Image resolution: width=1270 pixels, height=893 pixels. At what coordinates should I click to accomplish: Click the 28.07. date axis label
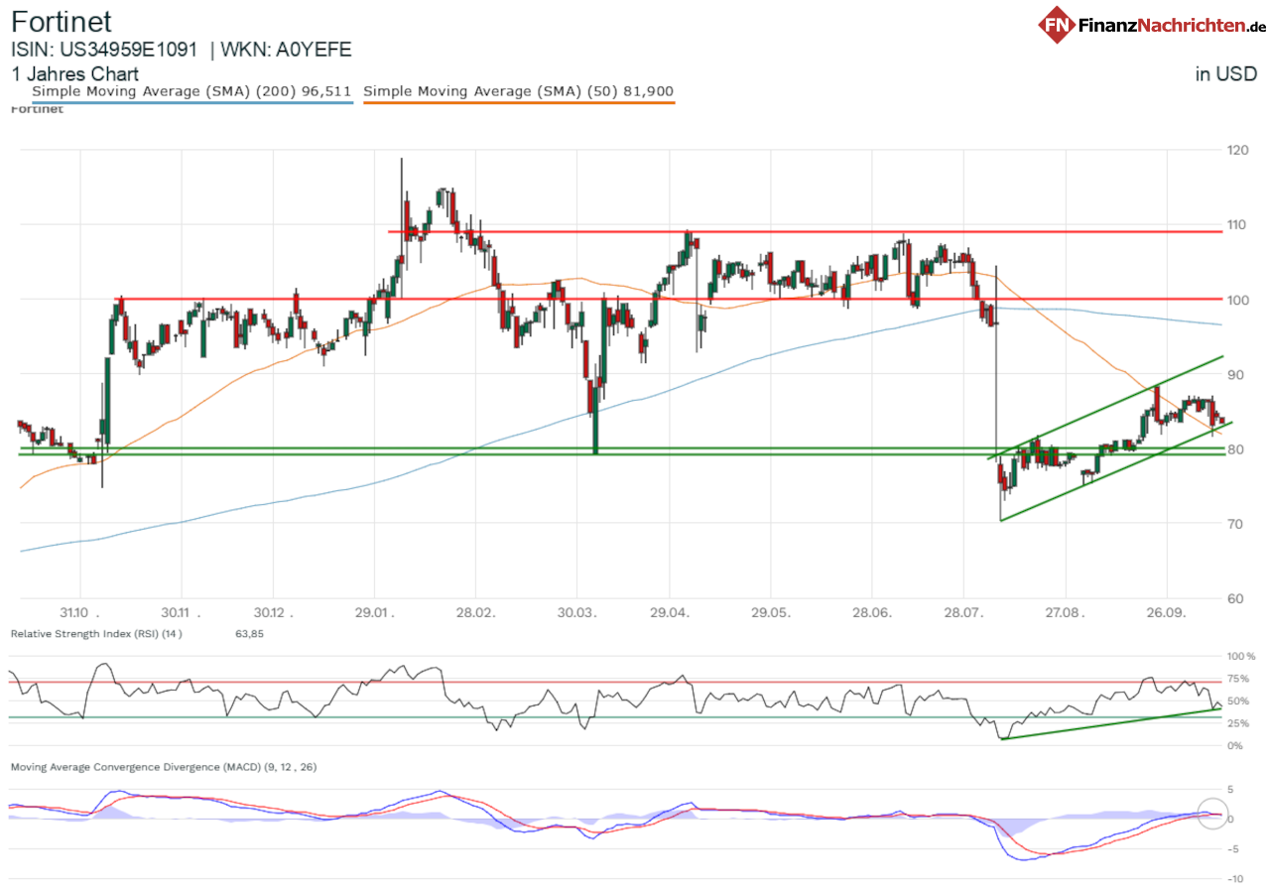coord(962,614)
